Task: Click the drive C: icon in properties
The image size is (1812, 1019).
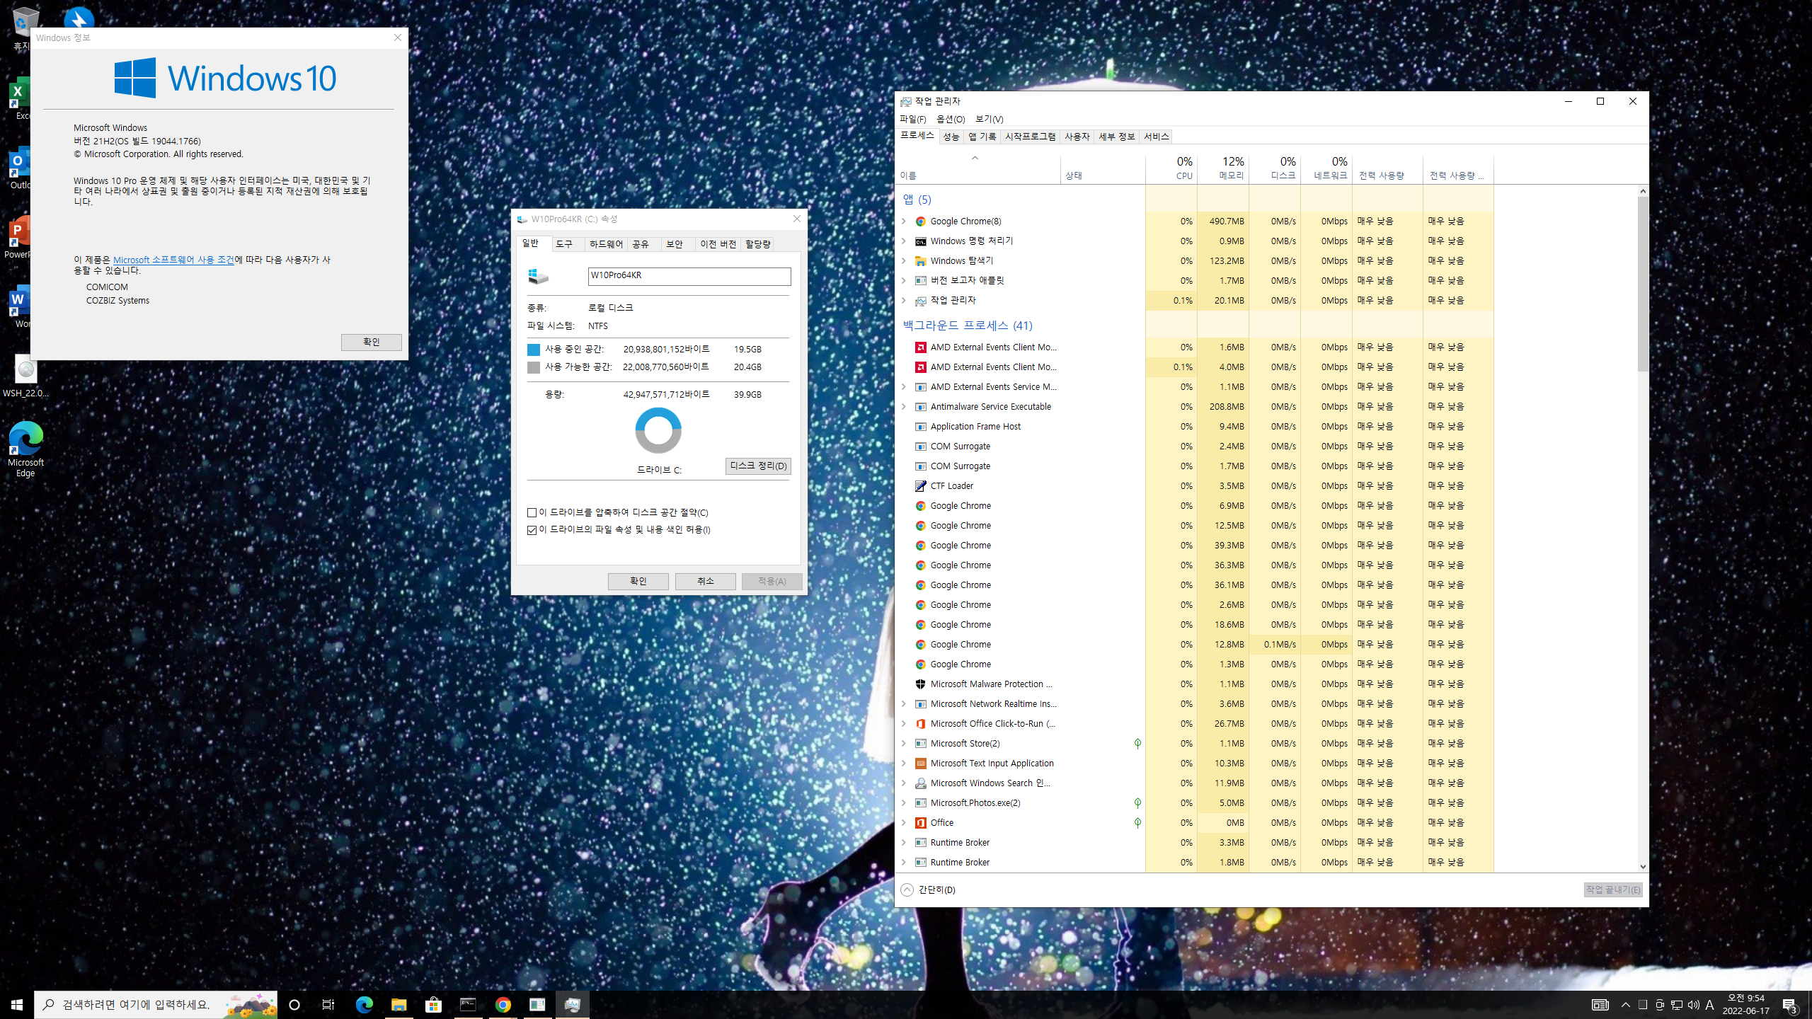Action: click(x=538, y=276)
